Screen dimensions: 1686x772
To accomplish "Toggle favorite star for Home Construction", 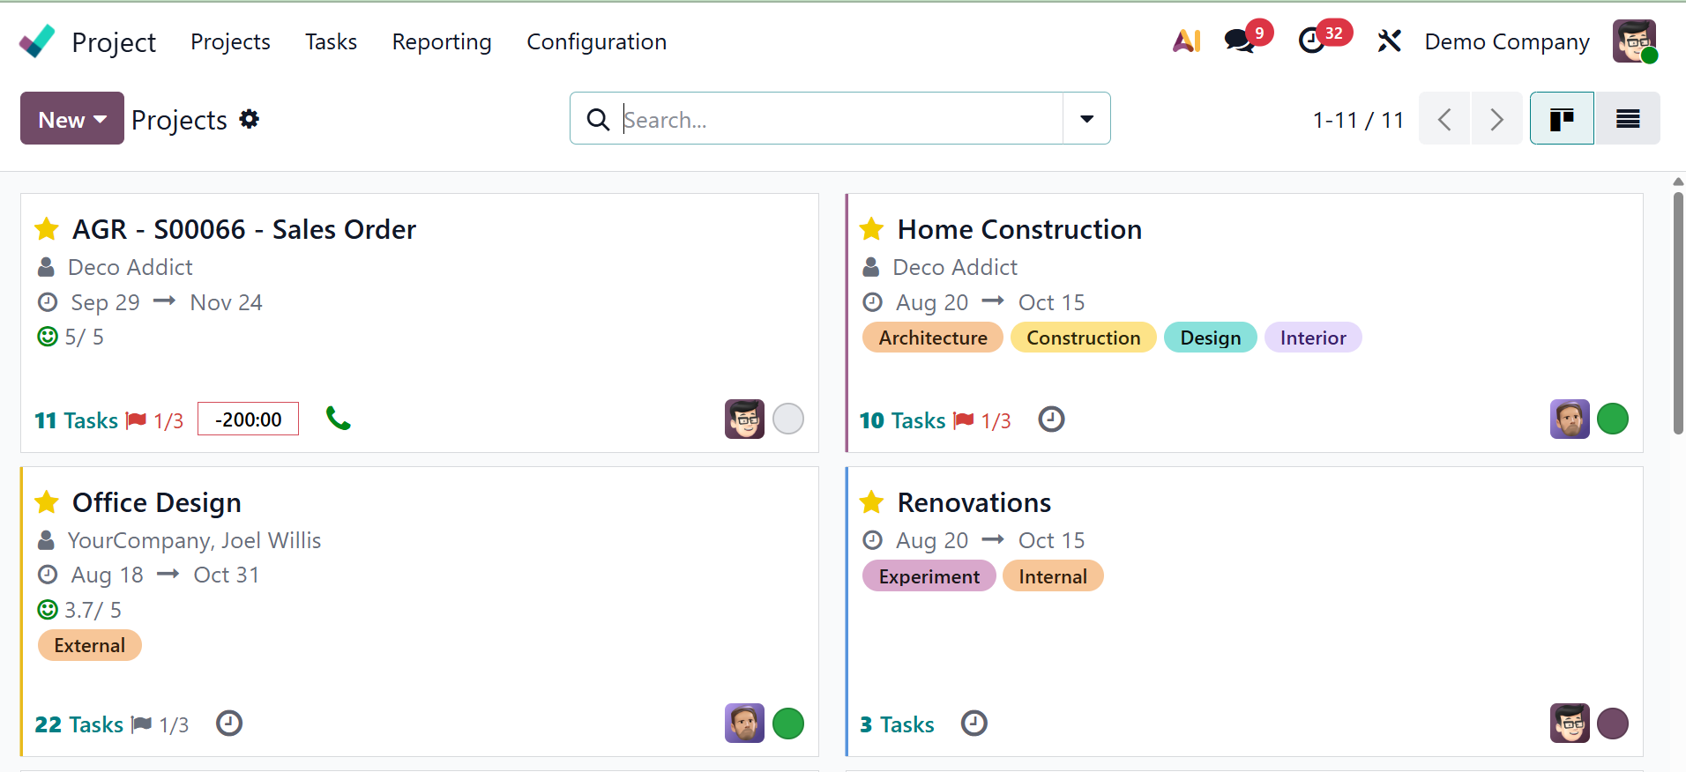I will point(871,229).
